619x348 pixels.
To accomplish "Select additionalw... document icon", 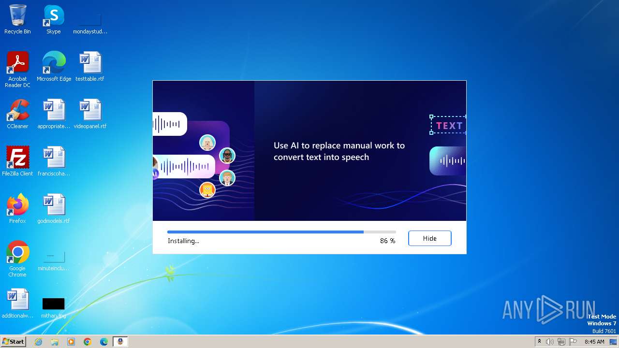I will [x=17, y=304].
